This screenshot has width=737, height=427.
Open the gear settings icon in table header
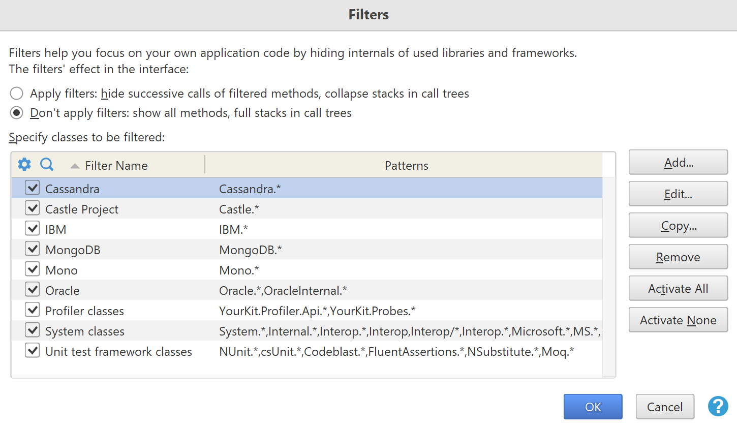click(x=24, y=164)
